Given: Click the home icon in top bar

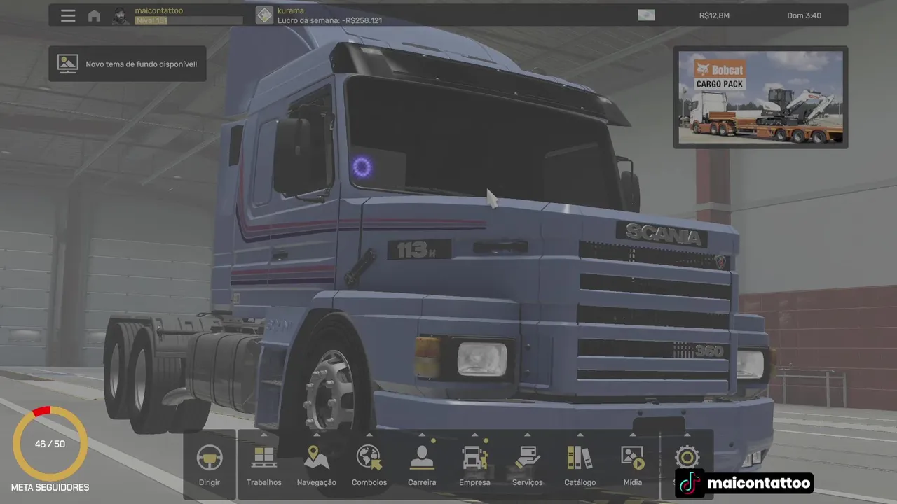Looking at the screenshot, I should point(94,15).
